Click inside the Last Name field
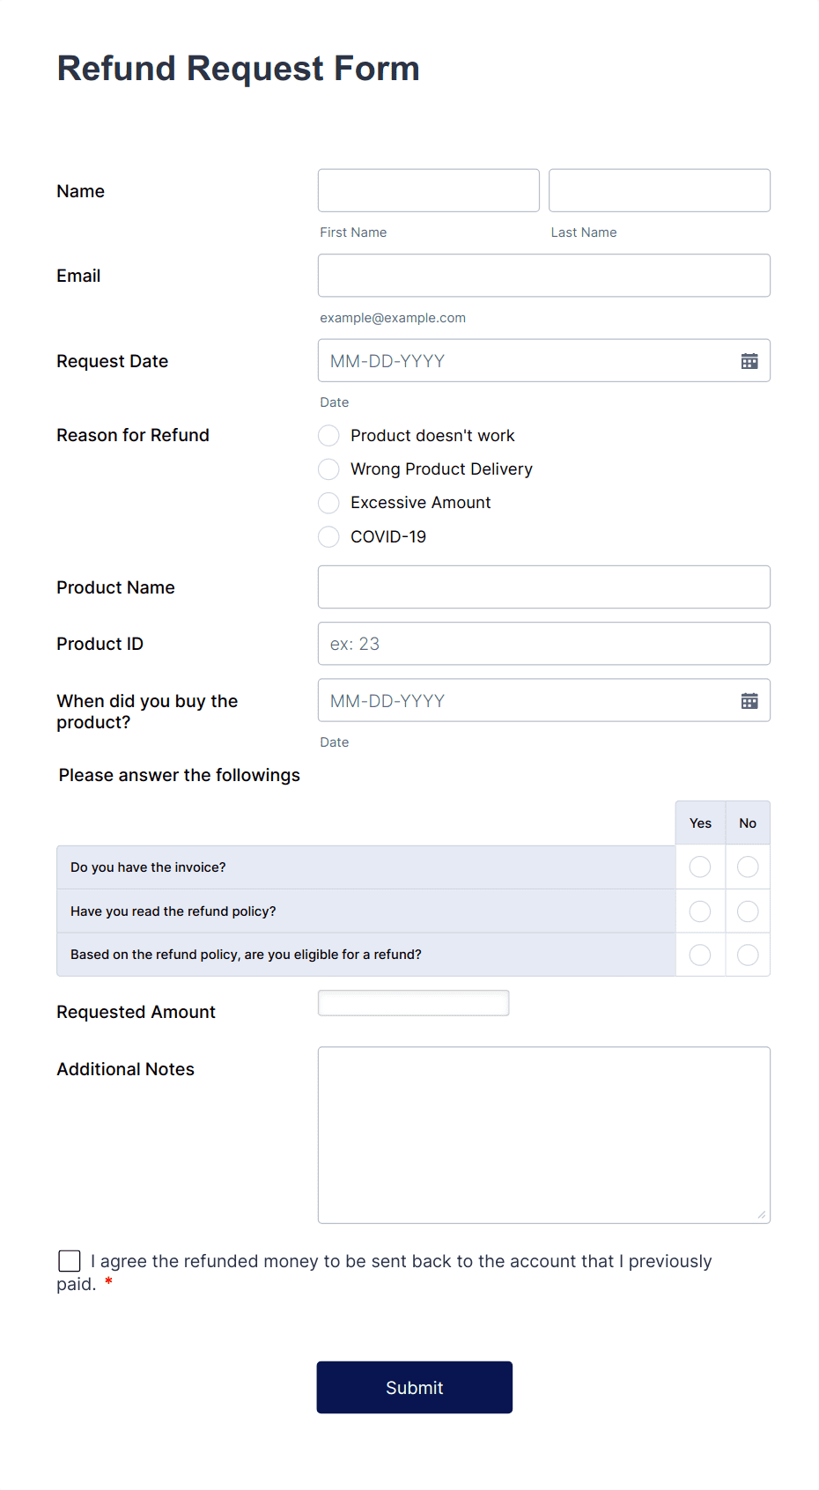Screen dimensions: 819x1490 click(x=659, y=190)
